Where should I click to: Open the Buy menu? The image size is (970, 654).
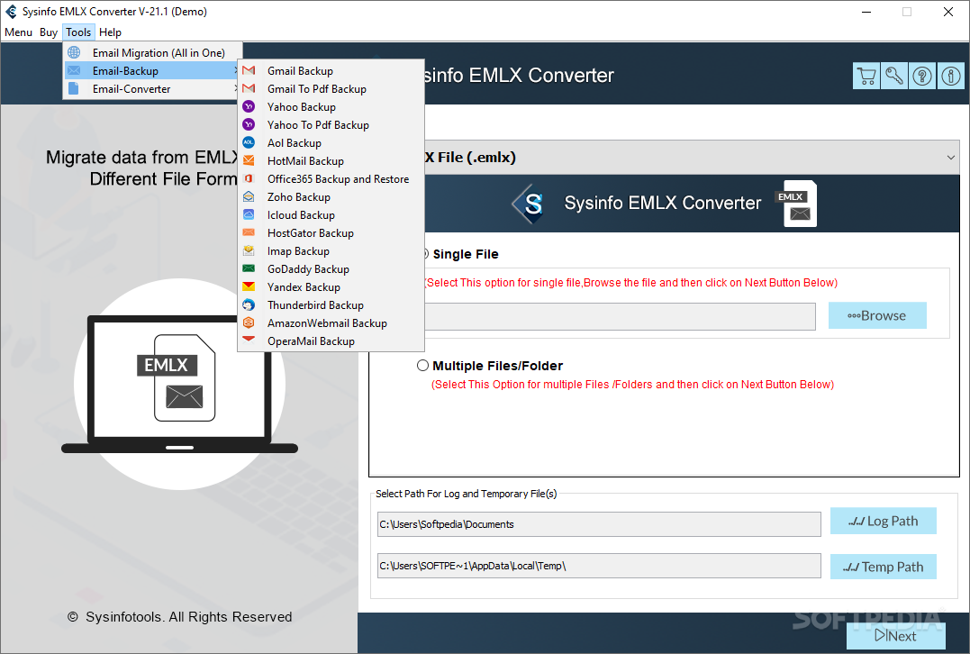click(49, 32)
